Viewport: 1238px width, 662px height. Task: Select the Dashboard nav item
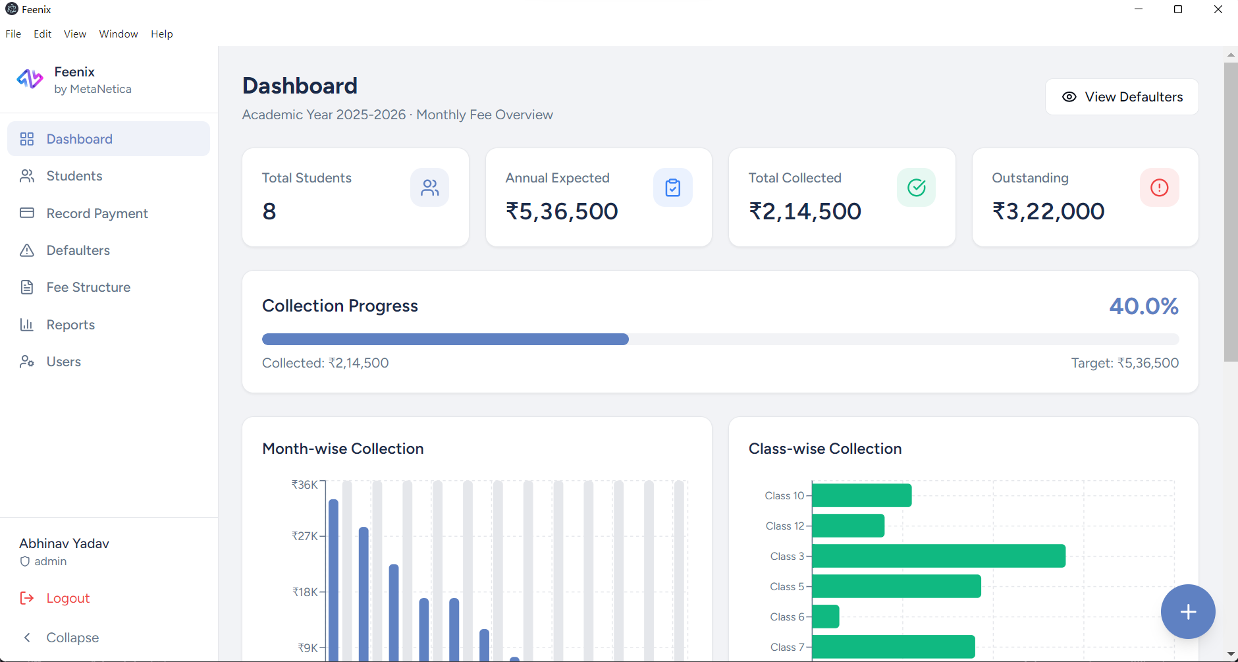tap(109, 139)
